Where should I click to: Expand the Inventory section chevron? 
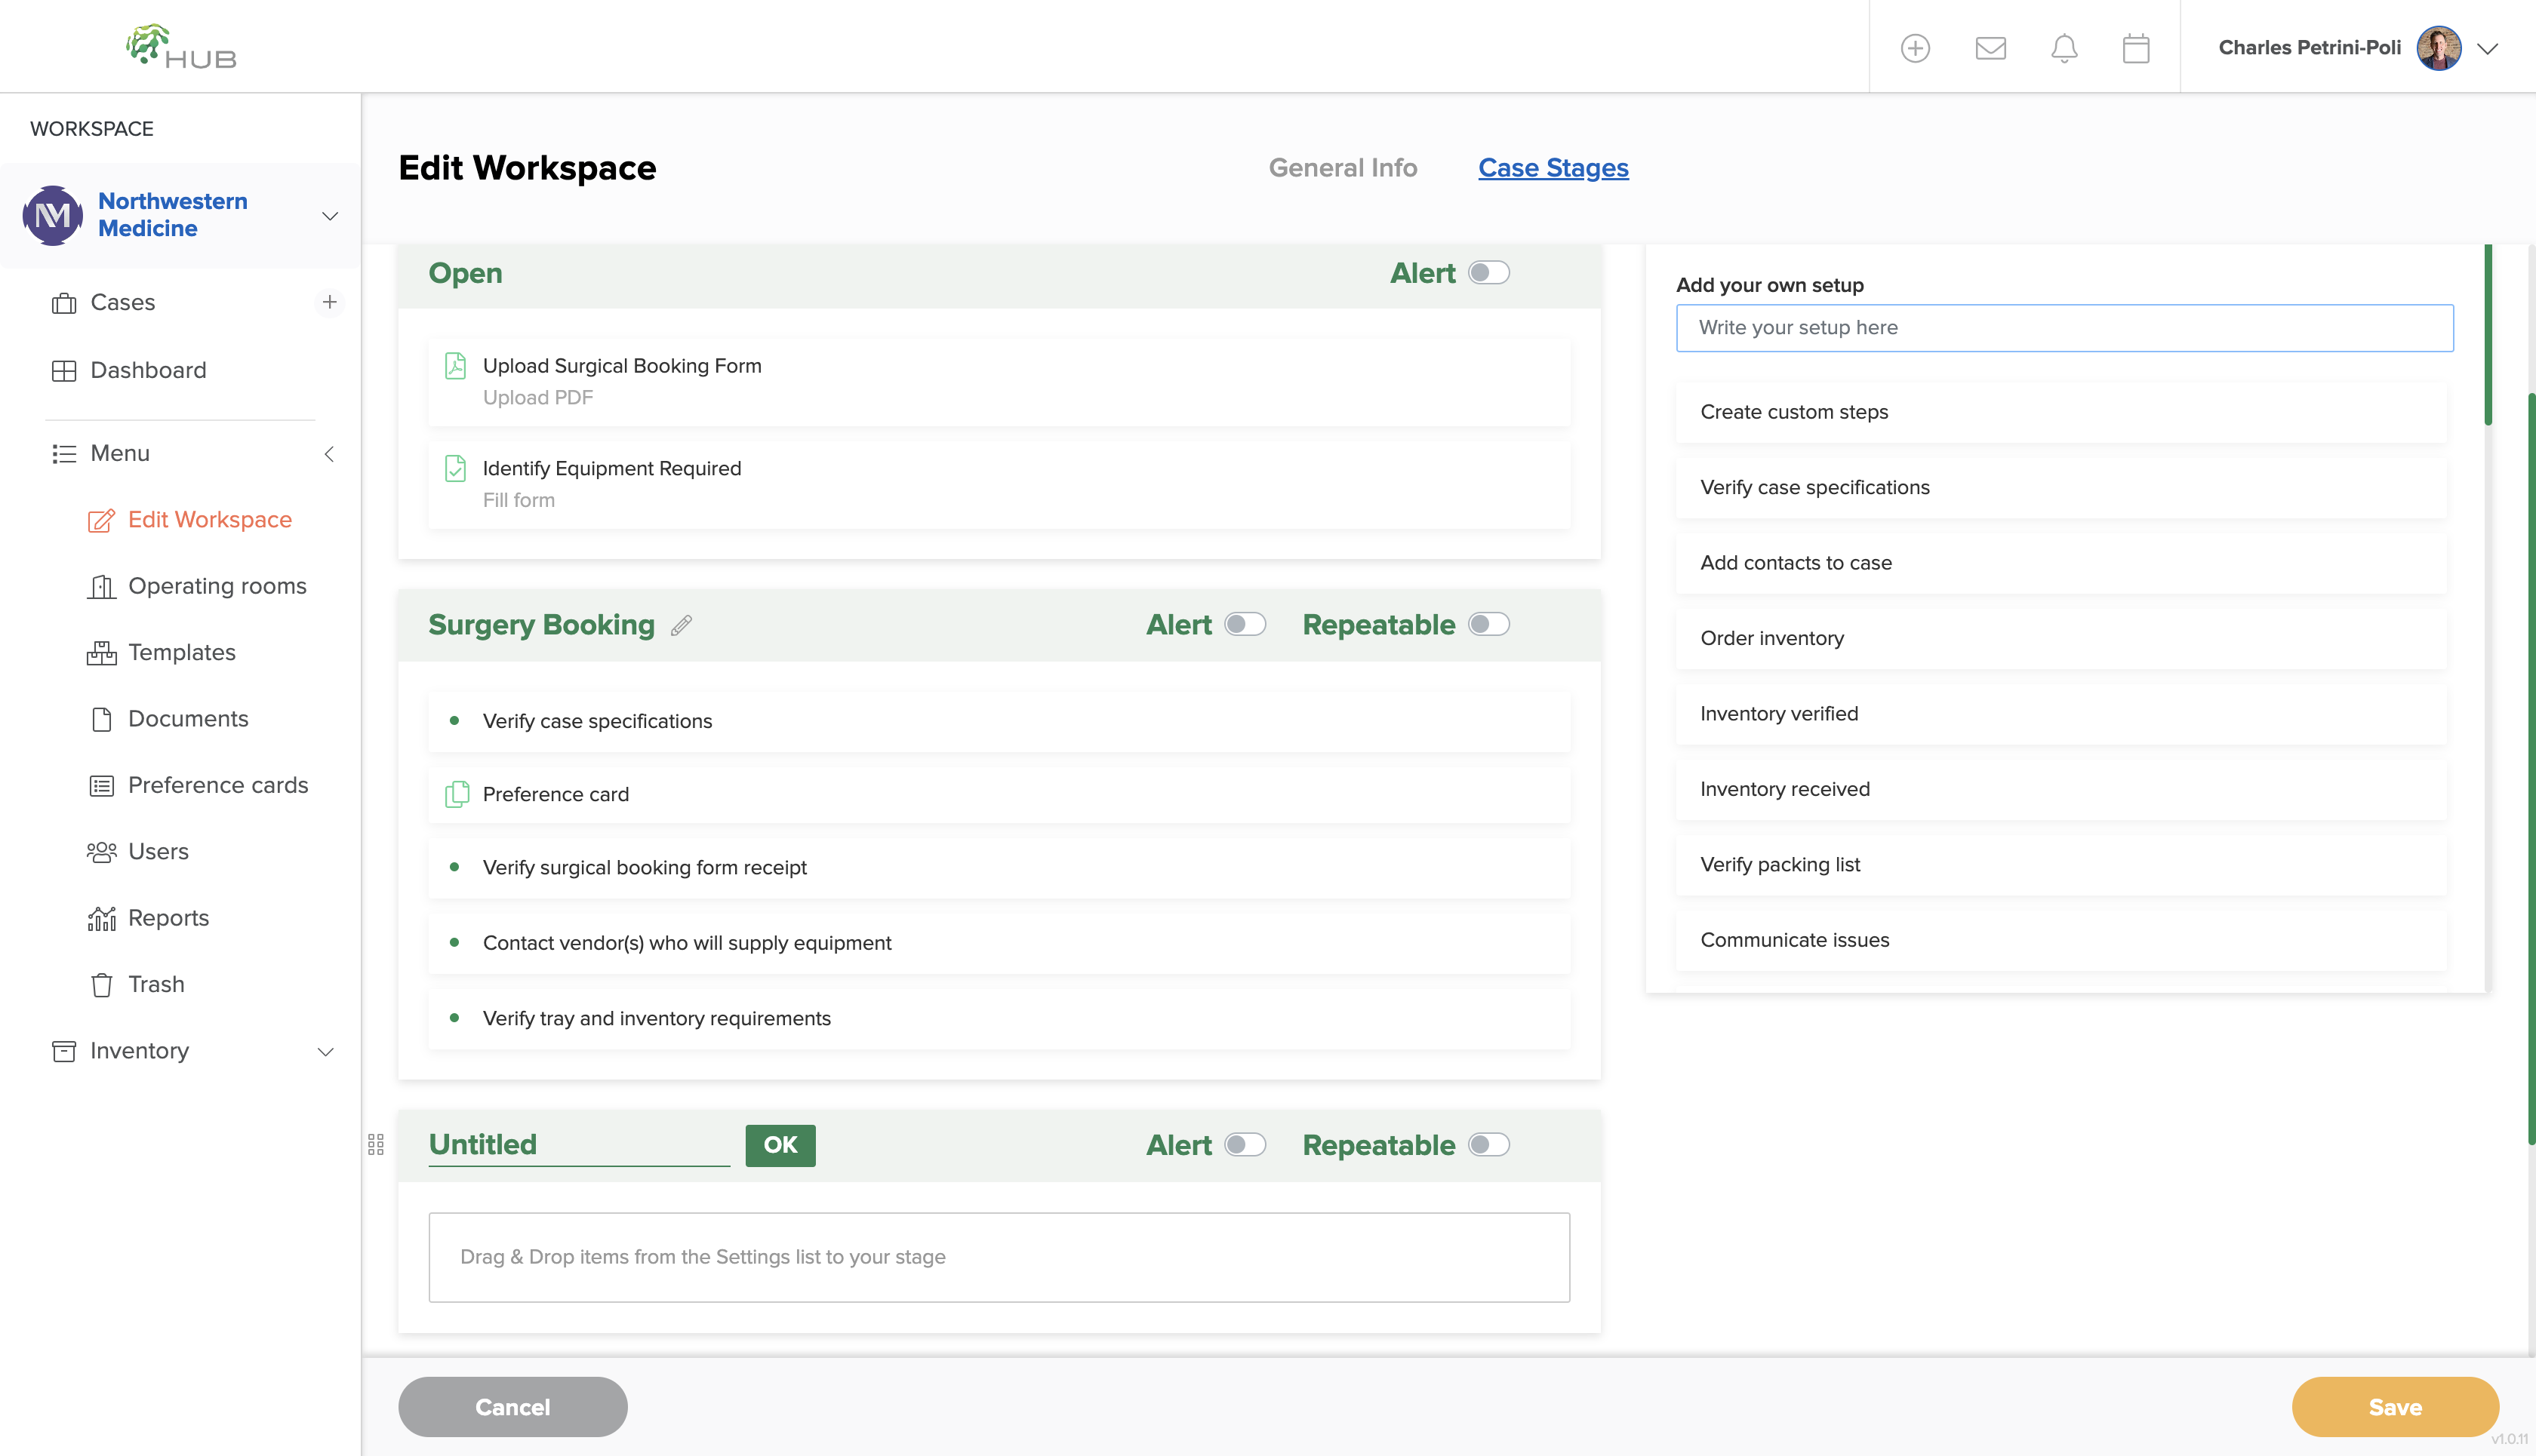325,1052
